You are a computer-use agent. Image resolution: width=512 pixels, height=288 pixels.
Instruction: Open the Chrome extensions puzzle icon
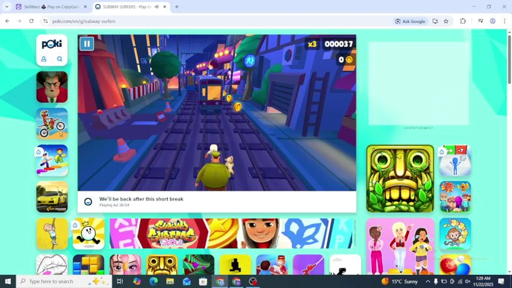coord(463,21)
